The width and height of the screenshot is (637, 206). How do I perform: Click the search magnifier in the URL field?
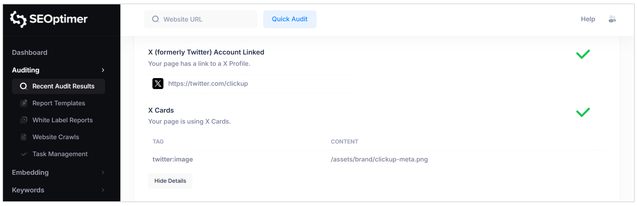(x=155, y=19)
